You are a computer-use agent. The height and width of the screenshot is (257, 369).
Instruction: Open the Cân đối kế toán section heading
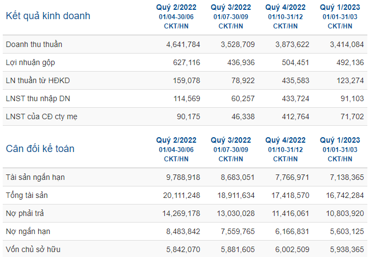click(40, 149)
